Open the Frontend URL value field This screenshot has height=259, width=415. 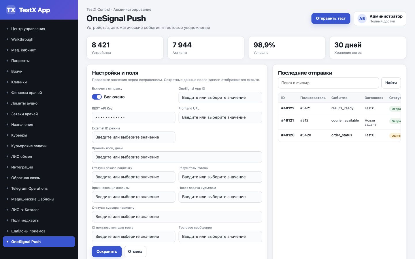pos(220,117)
